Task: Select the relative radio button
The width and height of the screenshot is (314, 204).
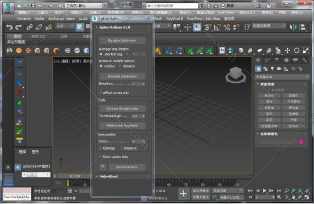Action: tap(101, 66)
